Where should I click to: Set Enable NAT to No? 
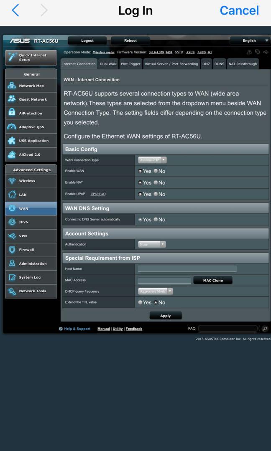(156, 182)
